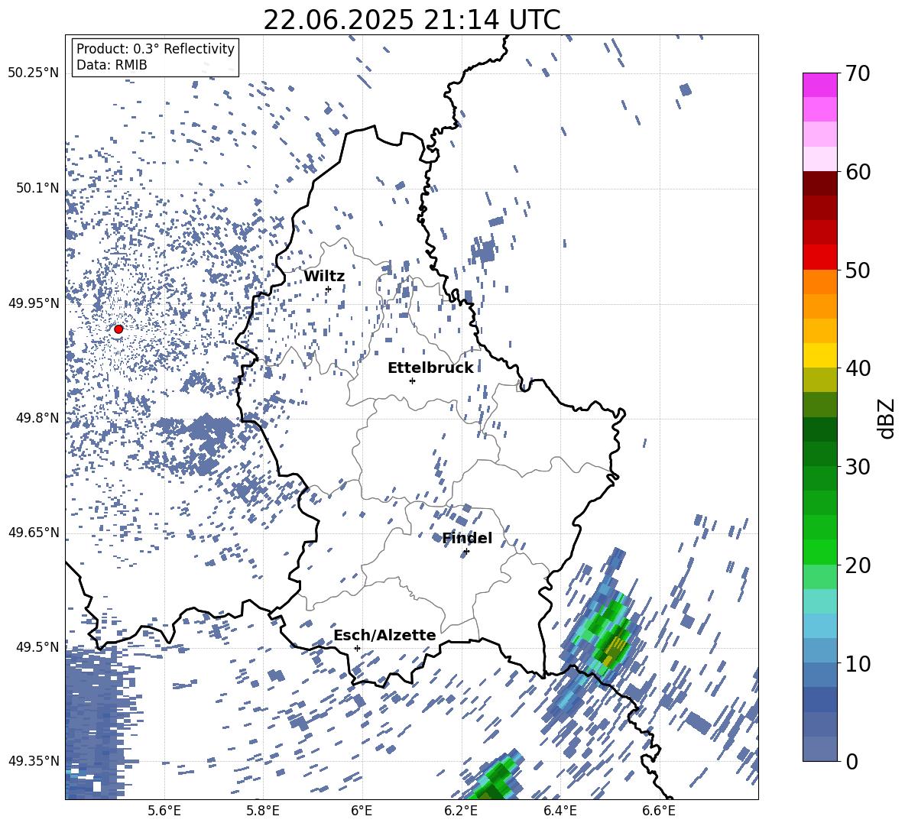
Task: Click the 'Esch/Alzette' city label
Action: (384, 635)
